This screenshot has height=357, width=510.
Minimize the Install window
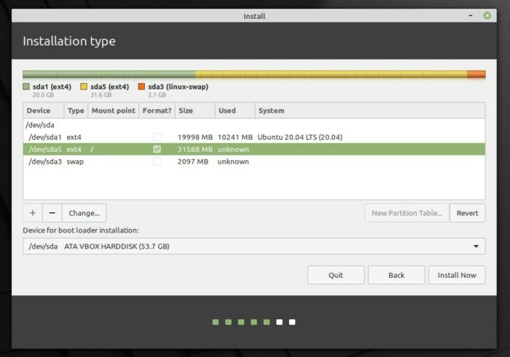(x=471, y=15)
